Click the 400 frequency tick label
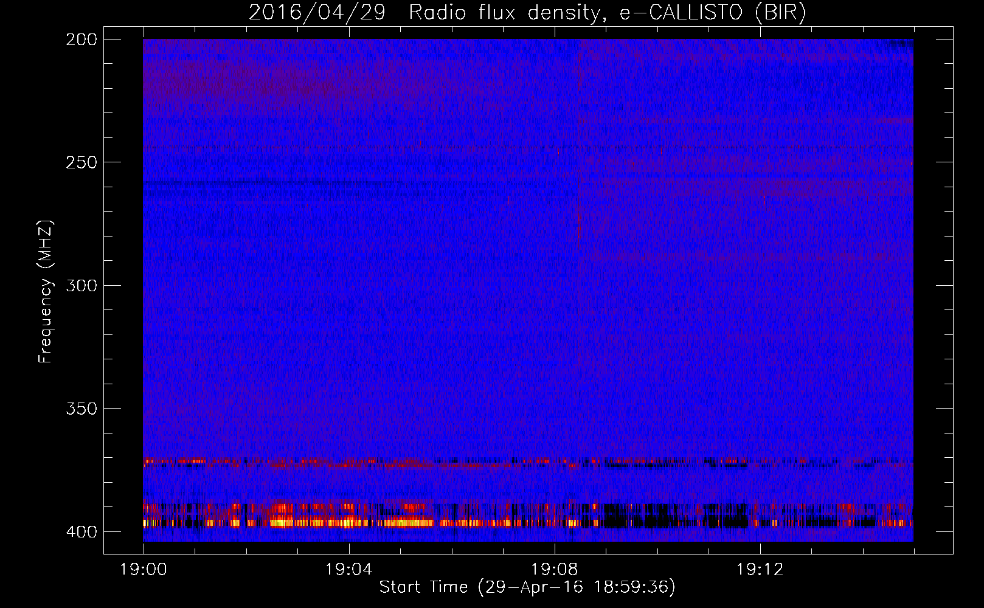This screenshot has width=984, height=608. [81, 531]
